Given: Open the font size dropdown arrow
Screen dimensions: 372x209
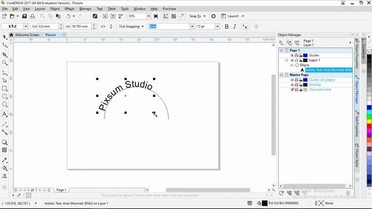Looking at the screenshot, I should tap(217, 27).
